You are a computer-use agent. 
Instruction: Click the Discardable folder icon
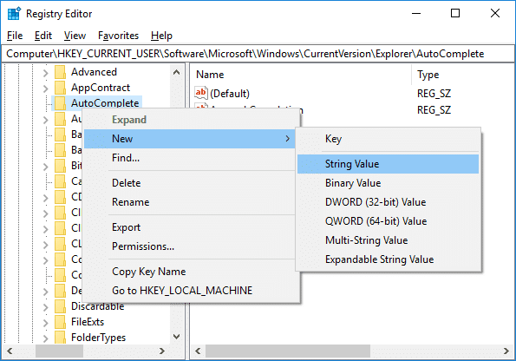pyautogui.click(x=60, y=306)
